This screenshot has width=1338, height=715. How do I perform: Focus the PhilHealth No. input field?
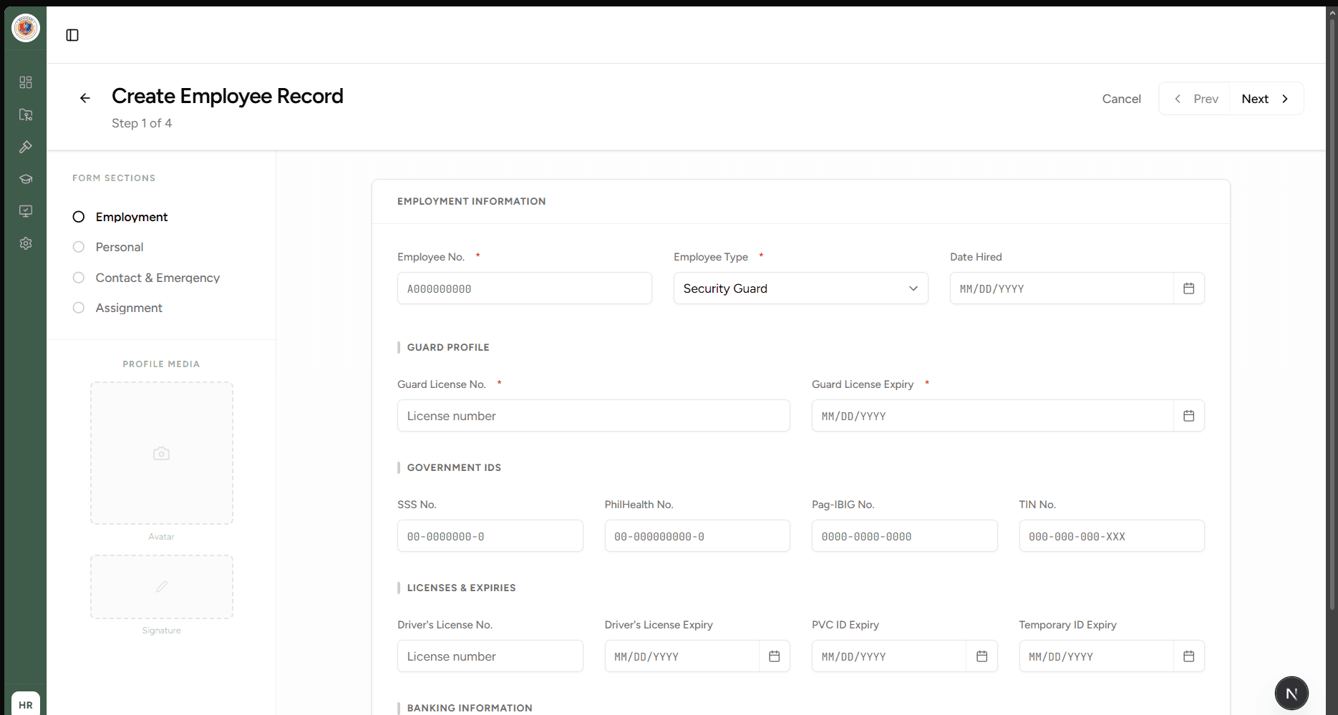697,536
